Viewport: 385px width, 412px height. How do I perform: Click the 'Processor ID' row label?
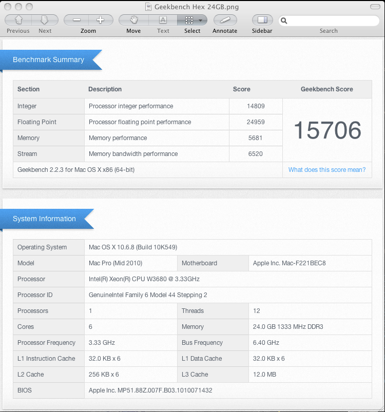35,295
